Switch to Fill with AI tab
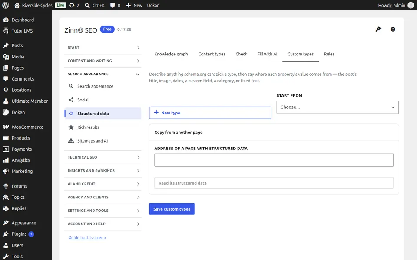This screenshot has width=417, height=260. pos(267,54)
